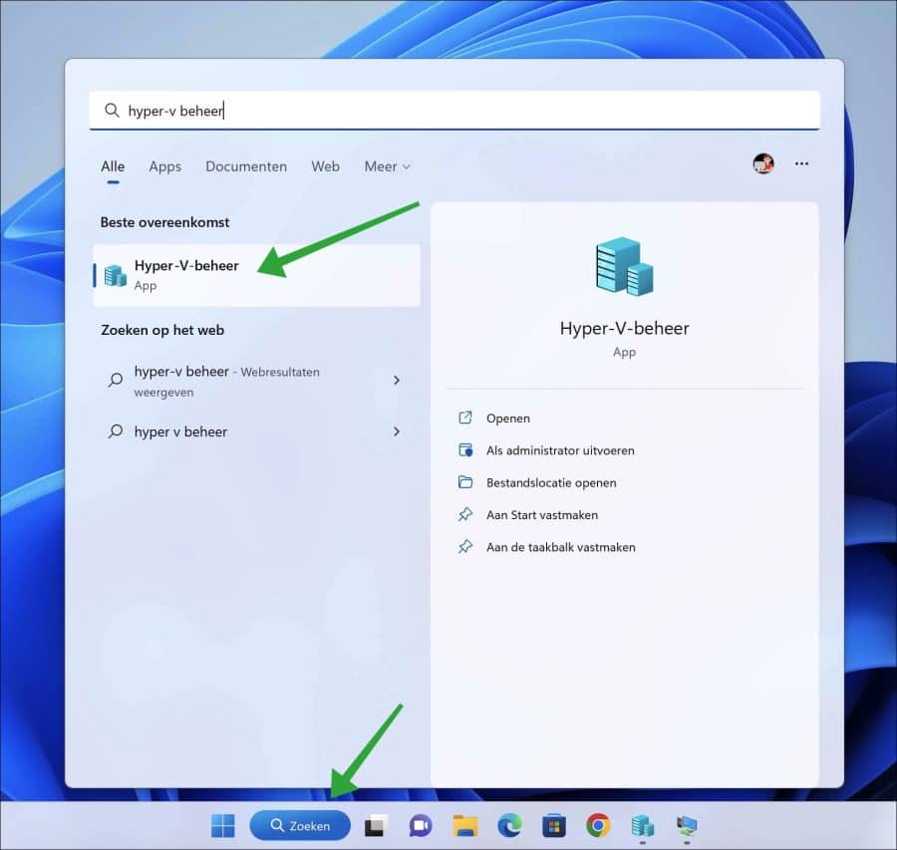The image size is (897, 850).
Task: Click the administrator shield icon
Action: (x=465, y=450)
